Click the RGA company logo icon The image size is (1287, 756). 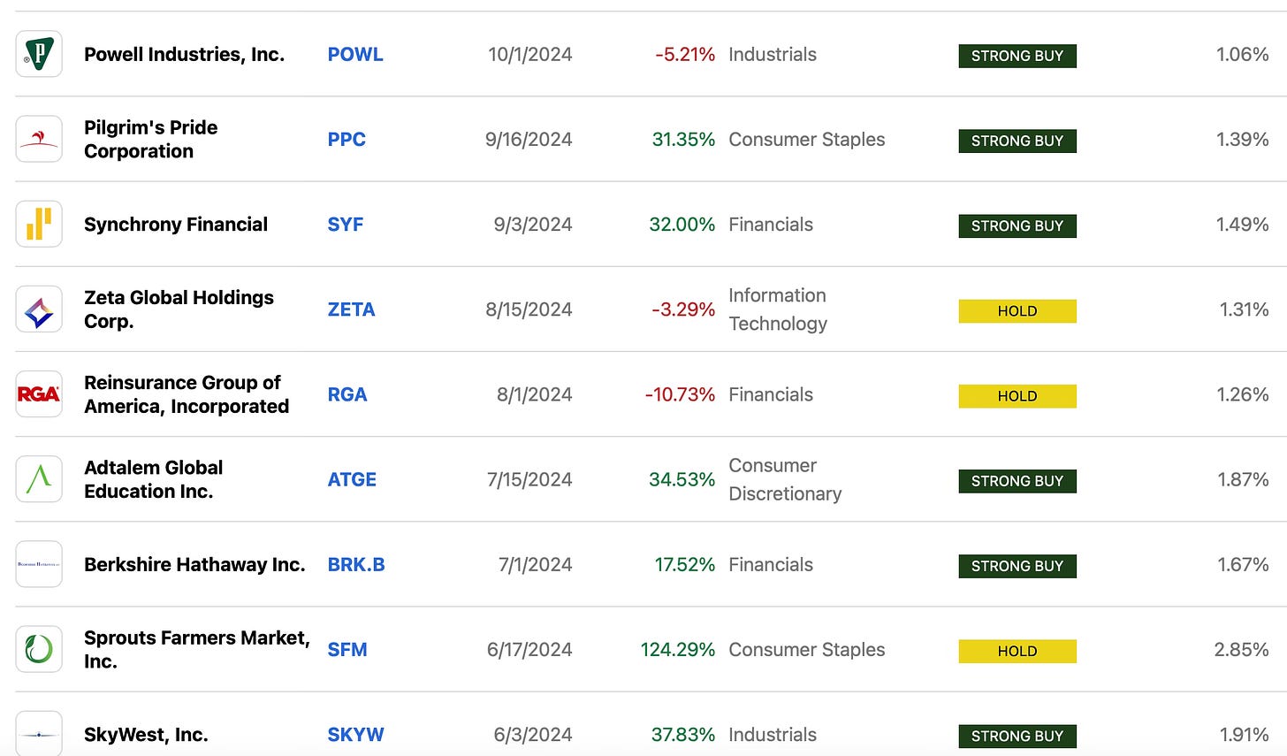coord(39,393)
